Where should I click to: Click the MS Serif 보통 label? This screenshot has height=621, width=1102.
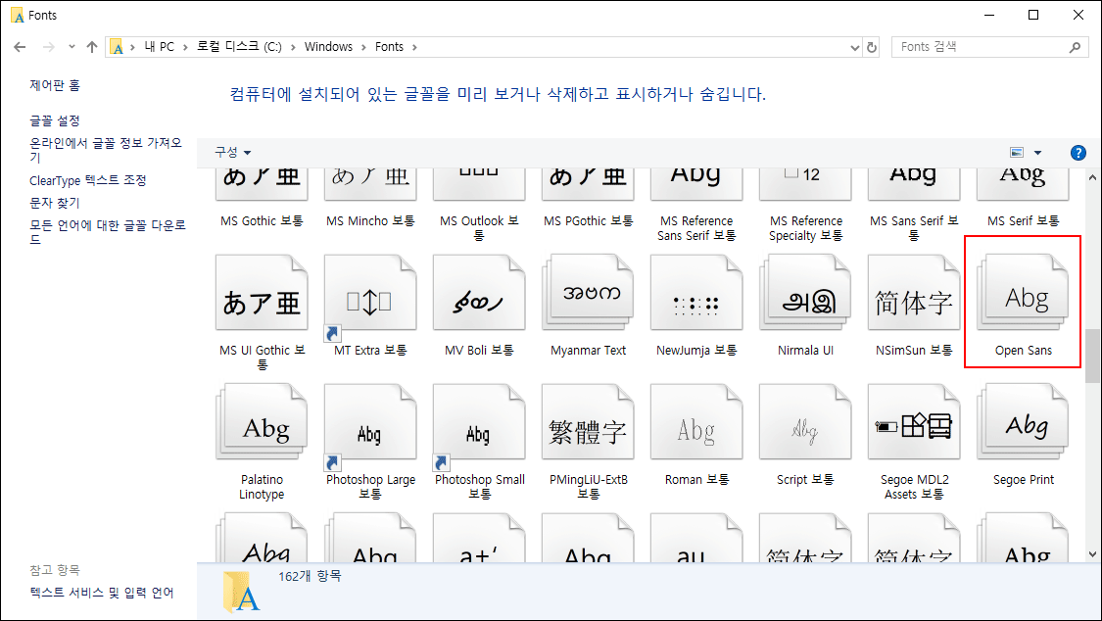pos(1023,220)
